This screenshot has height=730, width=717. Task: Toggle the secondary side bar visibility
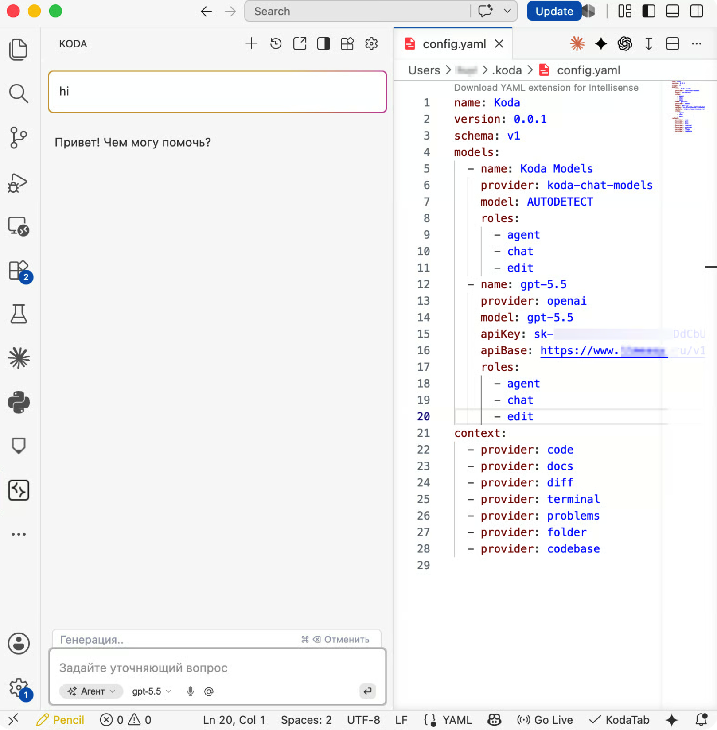pos(697,11)
